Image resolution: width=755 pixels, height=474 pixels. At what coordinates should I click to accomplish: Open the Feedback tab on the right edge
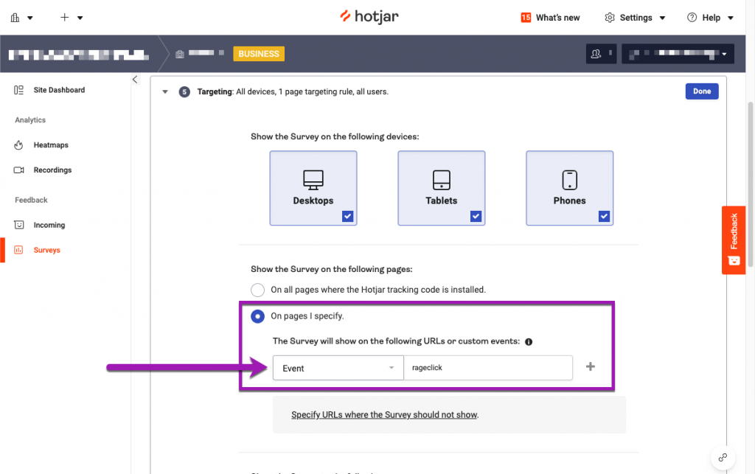733,240
